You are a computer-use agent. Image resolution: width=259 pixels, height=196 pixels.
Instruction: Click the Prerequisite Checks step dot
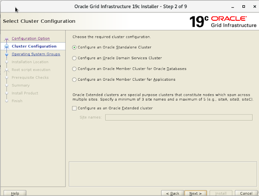(x=6, y=78)
